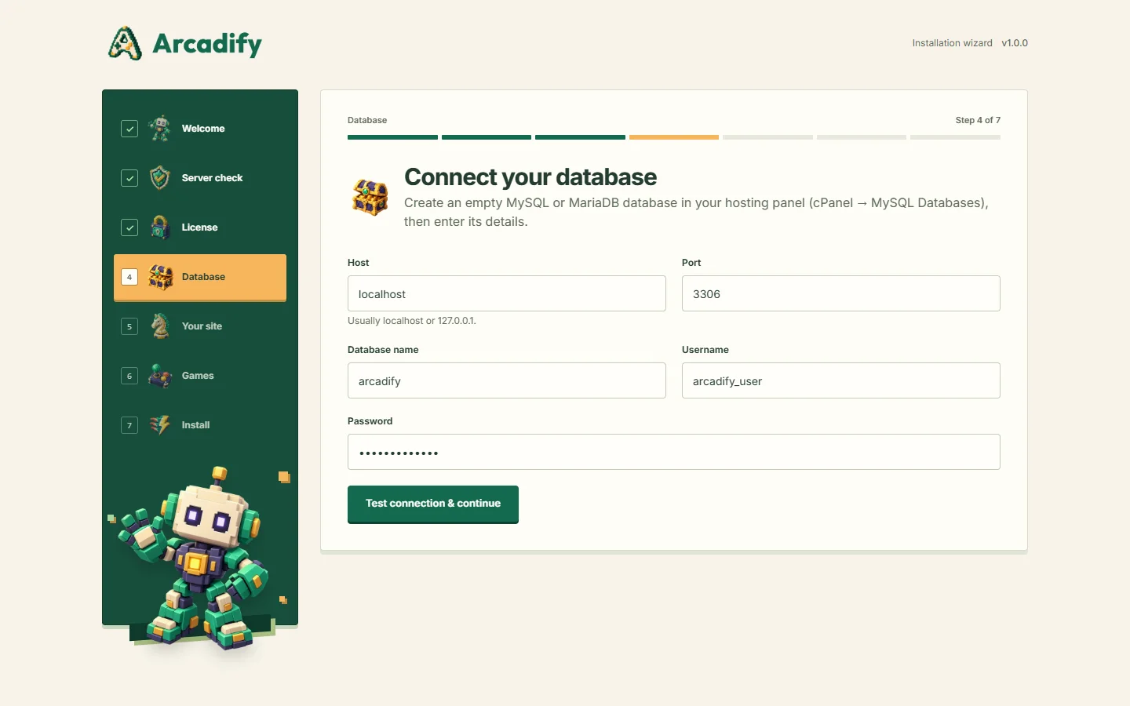Screen dimensions: 1130x706
Task: Click the shield icon beside Server check
Action: pyautogui.click(x=160, y=177)
